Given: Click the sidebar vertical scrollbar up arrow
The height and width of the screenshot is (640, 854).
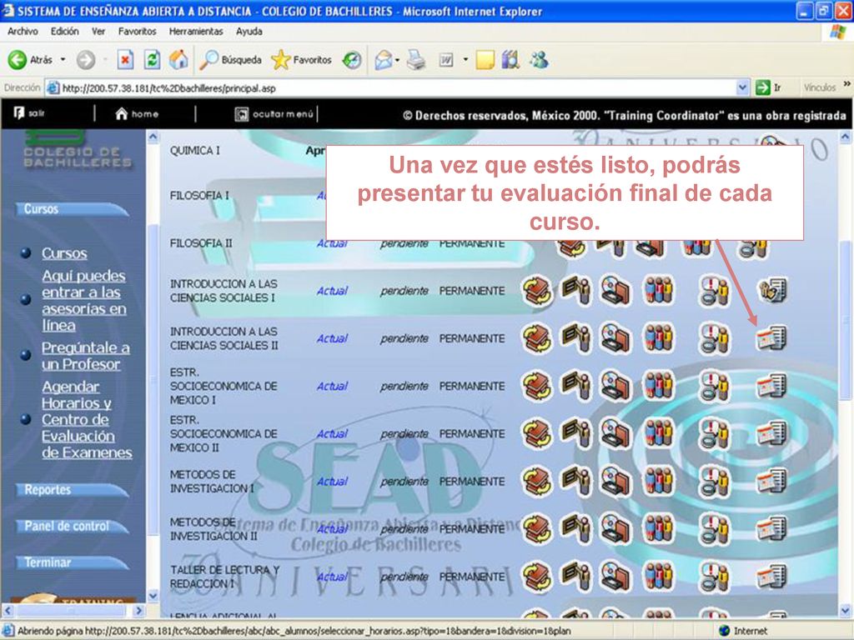Looking at the screenshot, I should click(x=153, y=137).
